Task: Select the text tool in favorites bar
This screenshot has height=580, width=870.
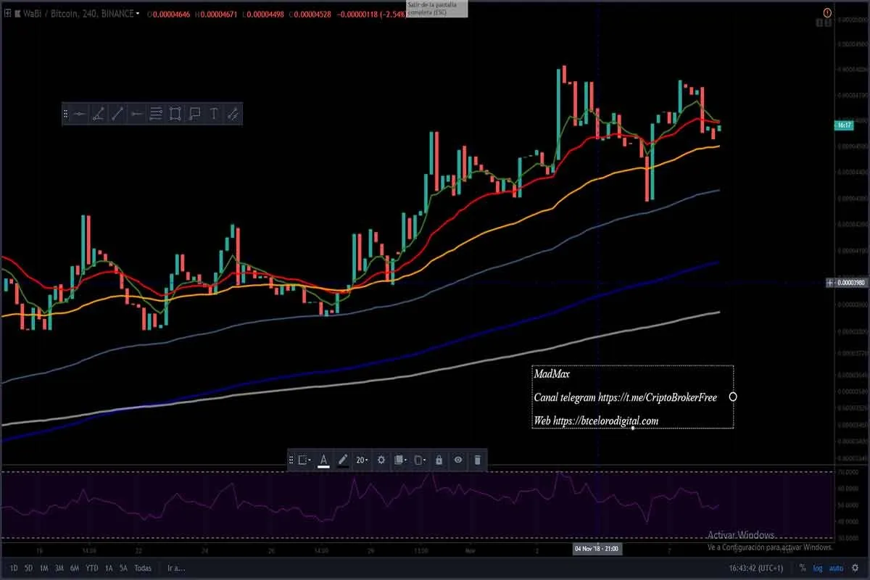Action: point(214,114)
